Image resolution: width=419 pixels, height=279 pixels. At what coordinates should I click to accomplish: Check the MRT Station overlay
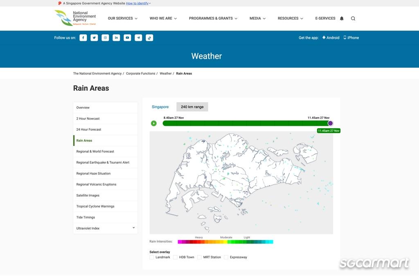pyautogui.click(x=199, y=257)
